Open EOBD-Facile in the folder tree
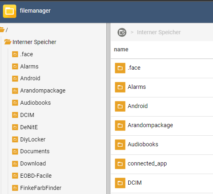 pos(36,176)
